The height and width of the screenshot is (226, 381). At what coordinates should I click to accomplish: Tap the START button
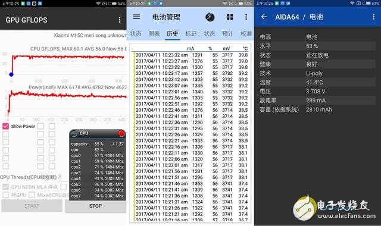click(x=32, y=206)
